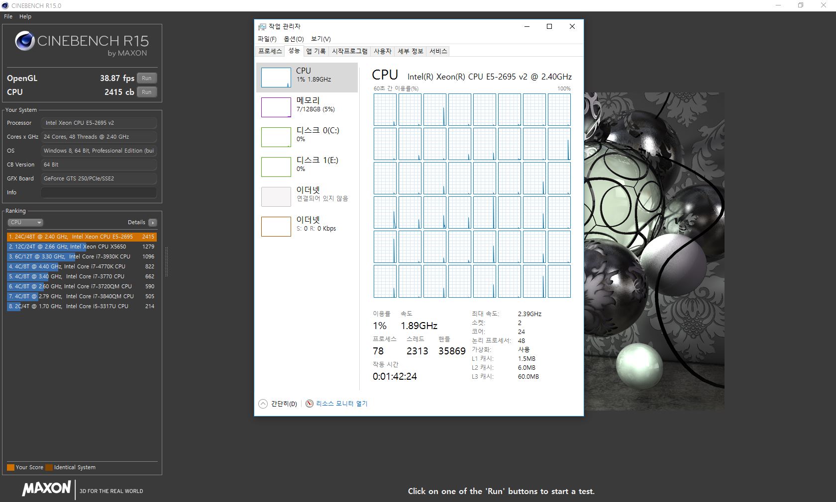Switch to the 서비스 tab
Screen dimensions: 836x502
pyautogui.click(x=438, y=51)
